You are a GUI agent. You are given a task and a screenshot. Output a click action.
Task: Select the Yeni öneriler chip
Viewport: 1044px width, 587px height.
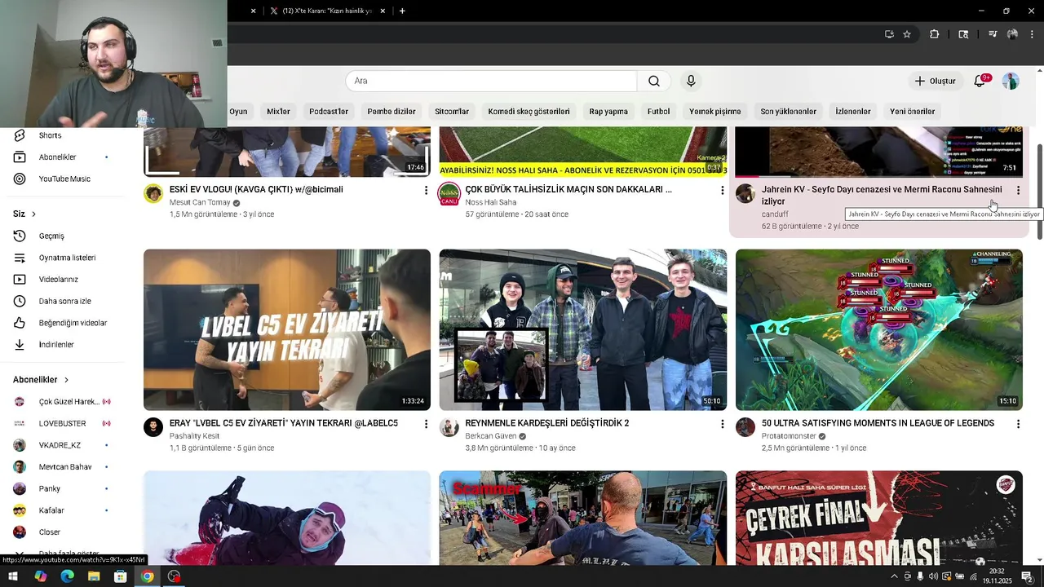912,111
